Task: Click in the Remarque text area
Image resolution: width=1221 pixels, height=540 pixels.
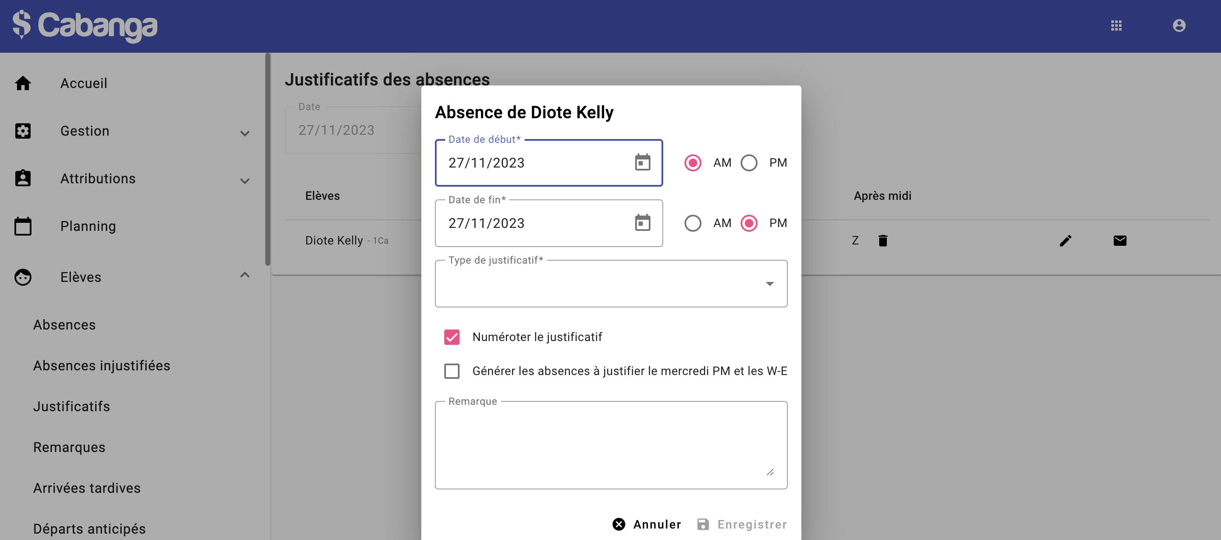Action: (610, 445)
